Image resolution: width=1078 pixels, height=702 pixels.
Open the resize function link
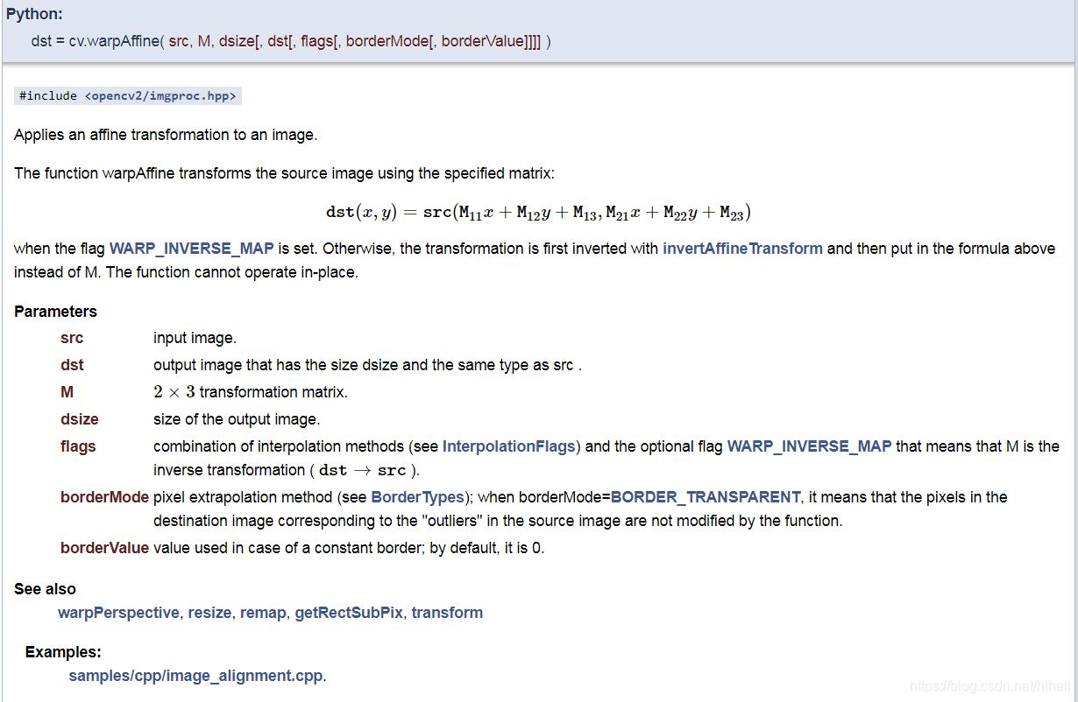[x=209, y=613]
